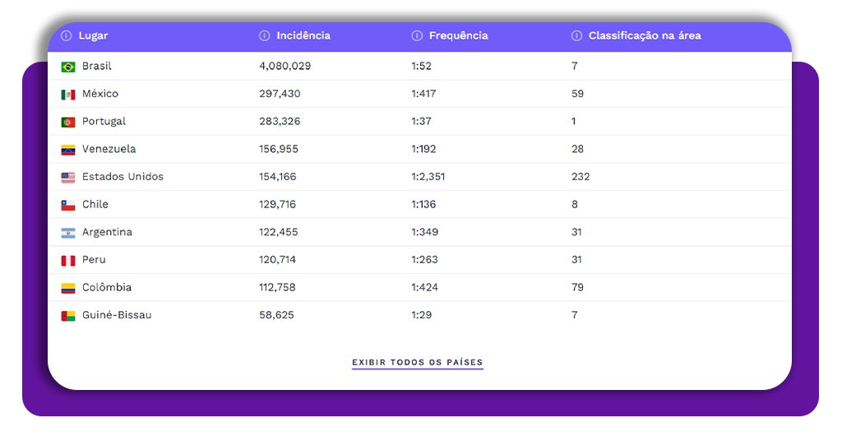The image size is (842, 441).
Task: Click the info icon beside Frequência
Action: [417, 36]
